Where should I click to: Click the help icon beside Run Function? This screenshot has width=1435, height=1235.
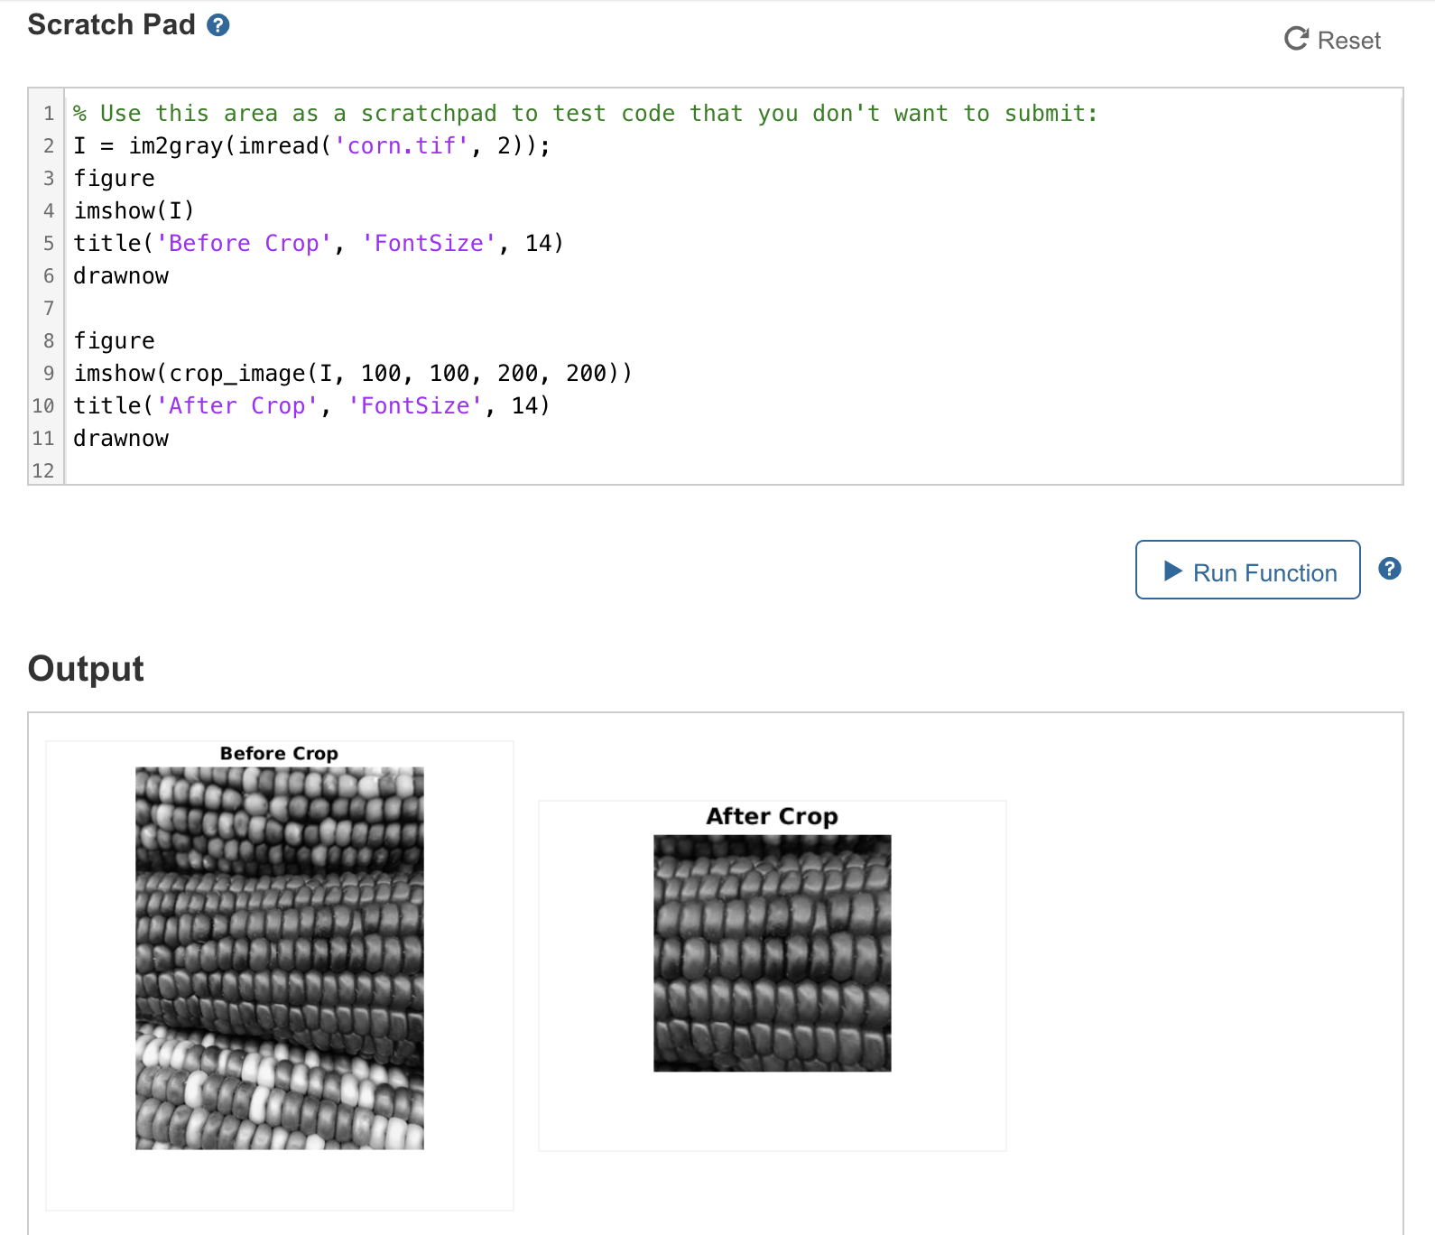[1389, 569]
